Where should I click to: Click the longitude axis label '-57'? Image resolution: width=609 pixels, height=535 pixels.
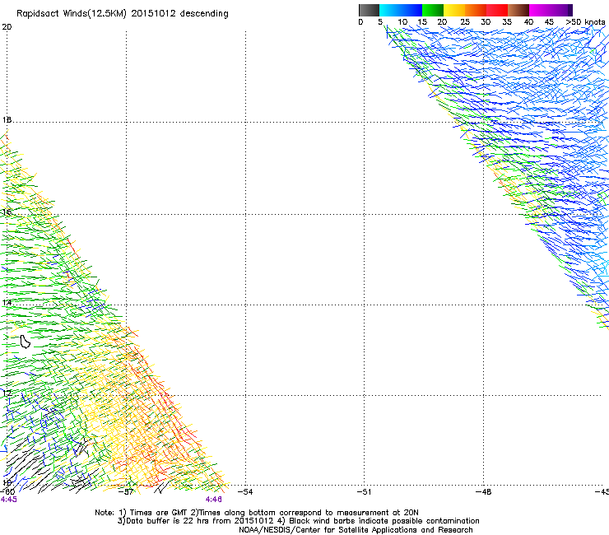(x=126, y=492)
